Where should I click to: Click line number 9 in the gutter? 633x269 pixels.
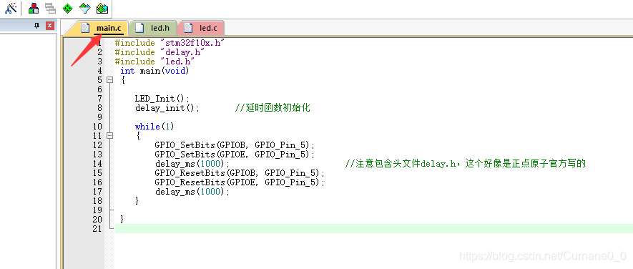click(x=99, y=117)
